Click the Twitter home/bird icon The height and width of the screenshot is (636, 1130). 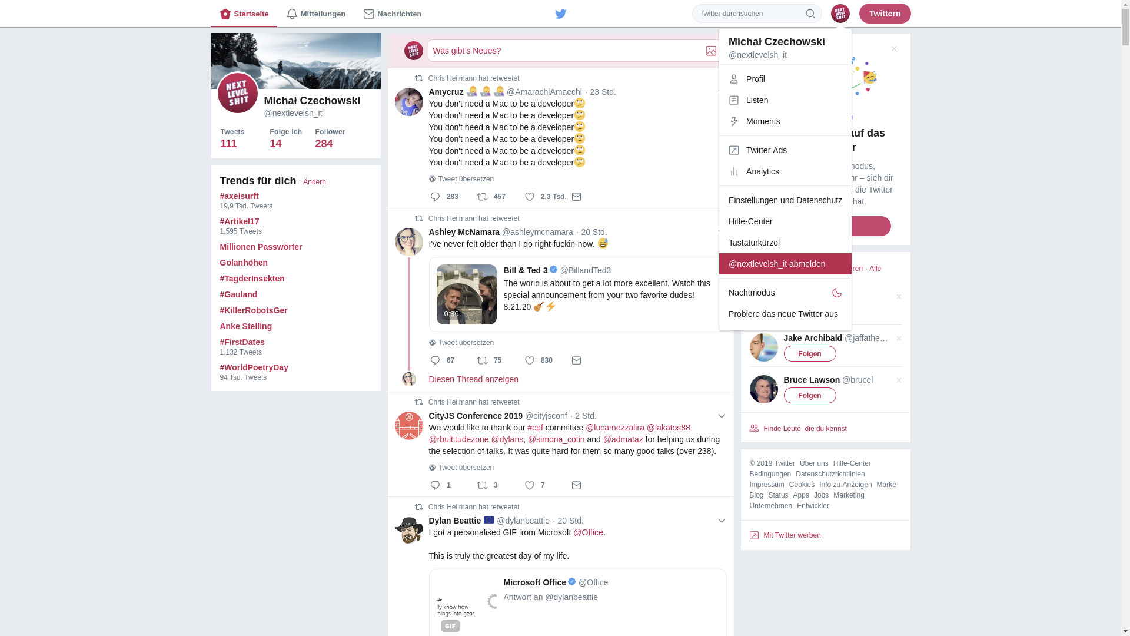(560, 13)
